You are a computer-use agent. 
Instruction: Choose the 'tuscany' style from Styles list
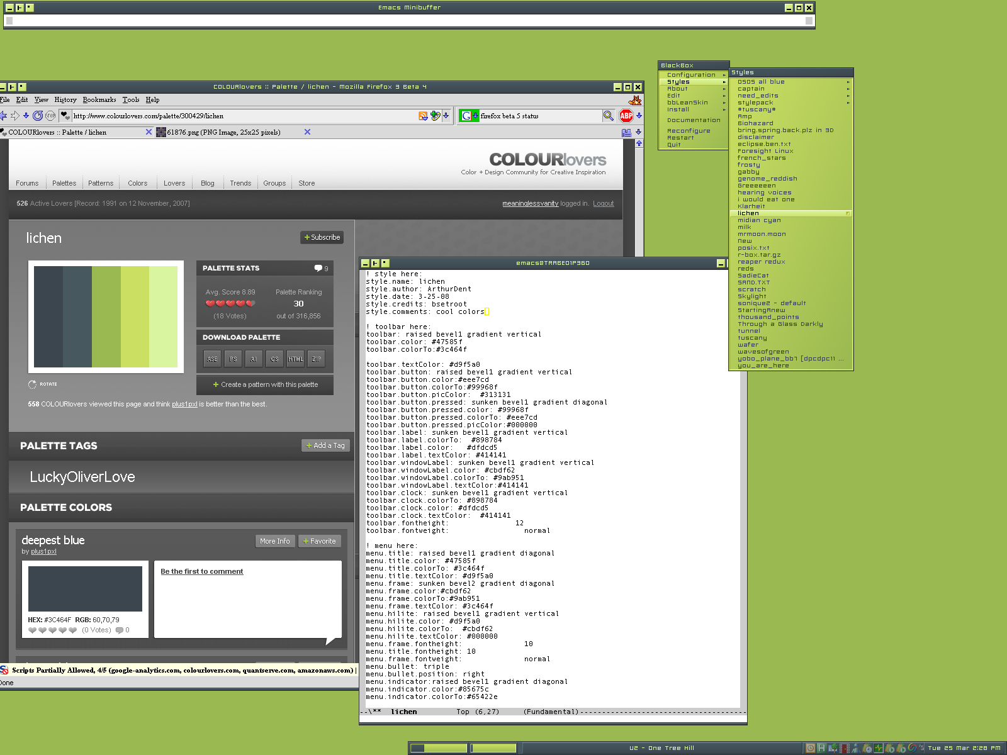pos(791,338)
